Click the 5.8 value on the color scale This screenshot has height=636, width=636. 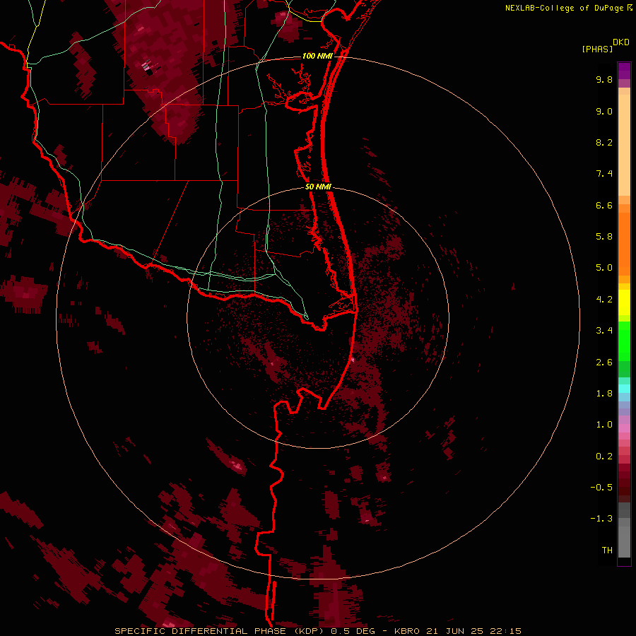[x=604, y=237]
